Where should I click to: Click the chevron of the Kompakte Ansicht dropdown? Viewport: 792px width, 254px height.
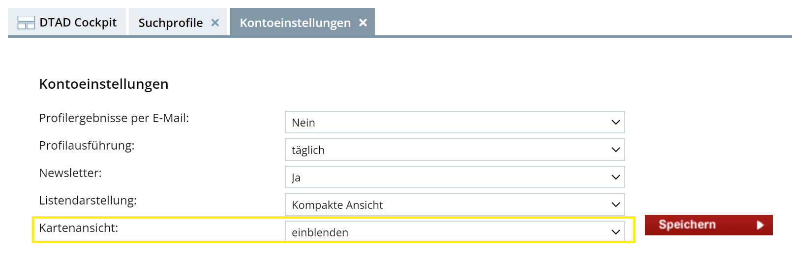coord(615,204)
